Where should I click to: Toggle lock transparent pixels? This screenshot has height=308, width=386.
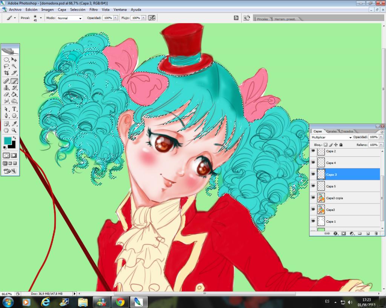point(325,145)
